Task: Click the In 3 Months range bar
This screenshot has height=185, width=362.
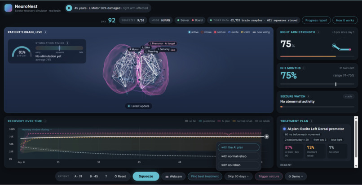Action: (x=317, y=84)
